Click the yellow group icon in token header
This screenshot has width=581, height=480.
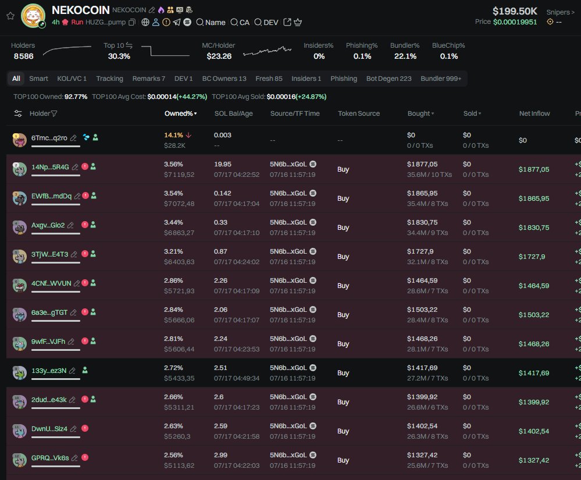pos(170,10)
